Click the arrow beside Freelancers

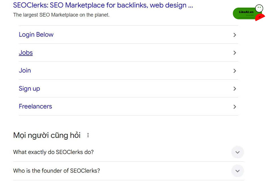pyautogui.click(x=235, y=107)
